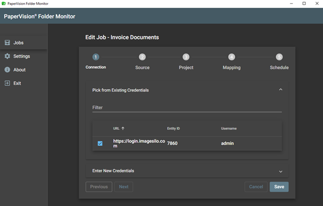Collapse Pick from Existing Credentials panel
The width and height of the screenshot is (323, 206).
(281, 90)
